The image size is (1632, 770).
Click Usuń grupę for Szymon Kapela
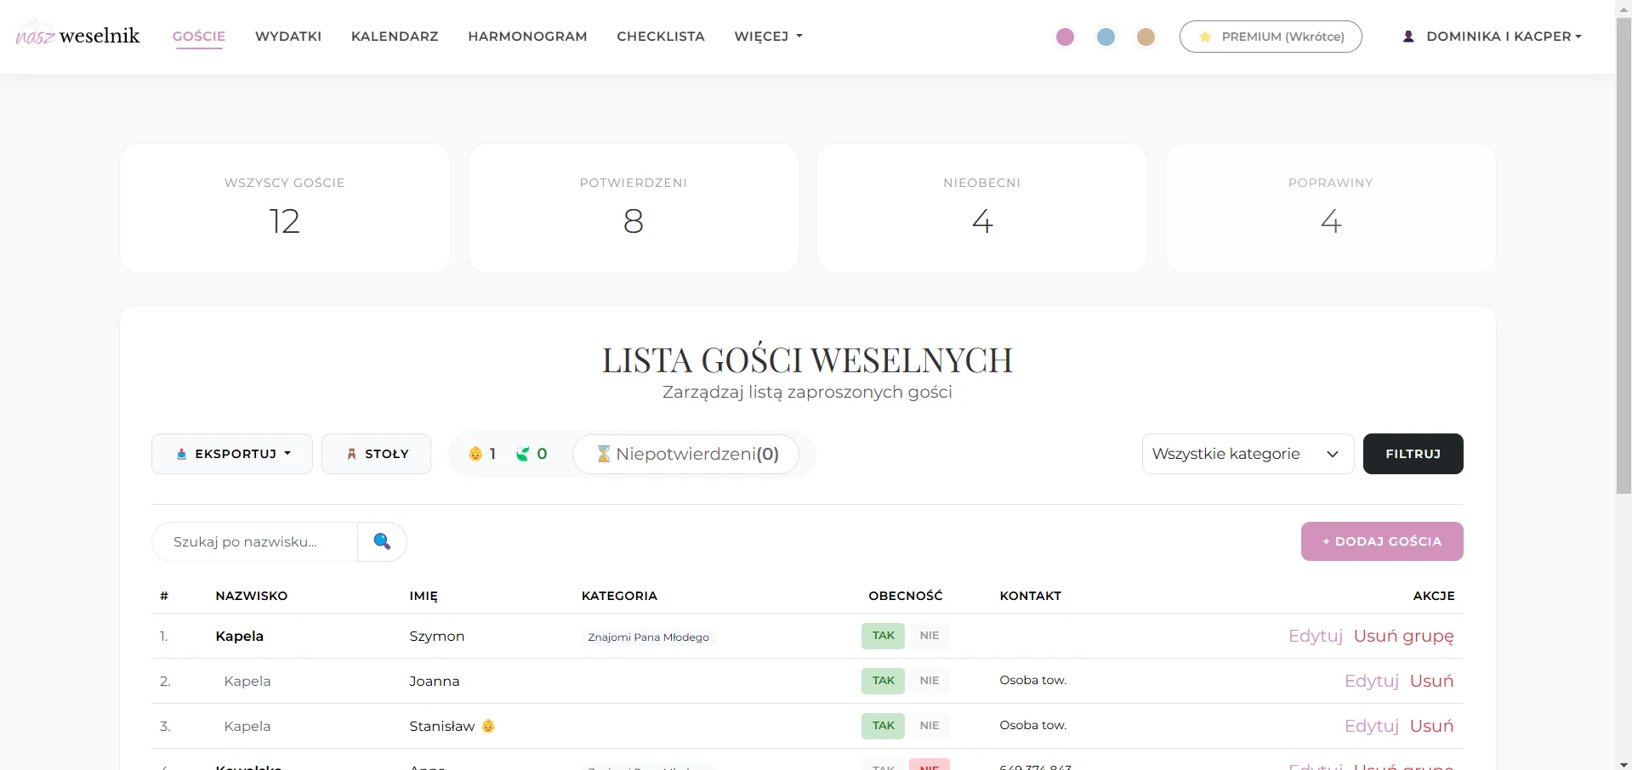(1403, 636)
